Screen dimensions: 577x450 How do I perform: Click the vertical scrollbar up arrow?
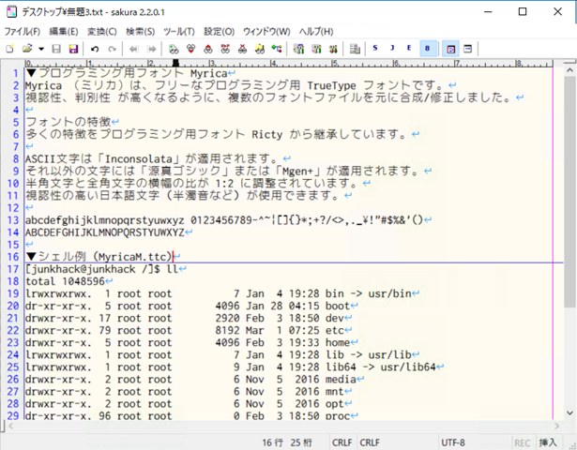click(570, 70)
